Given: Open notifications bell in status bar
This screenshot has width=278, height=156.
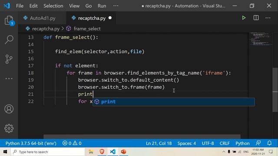Looking at the screenshot, I should coord(269,143).
